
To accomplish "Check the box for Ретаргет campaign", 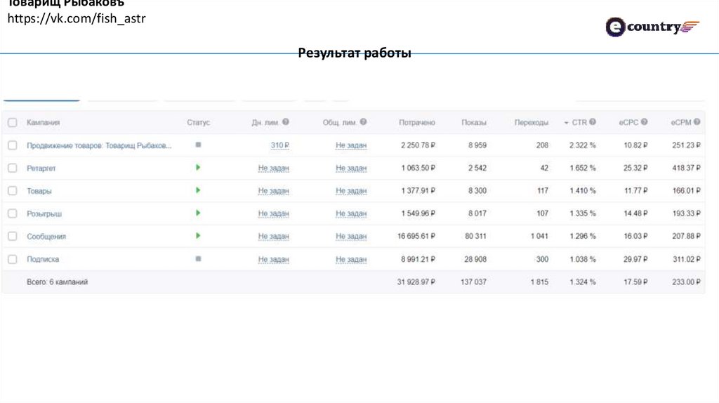I will pyautogui.click(x=12, y=168).
